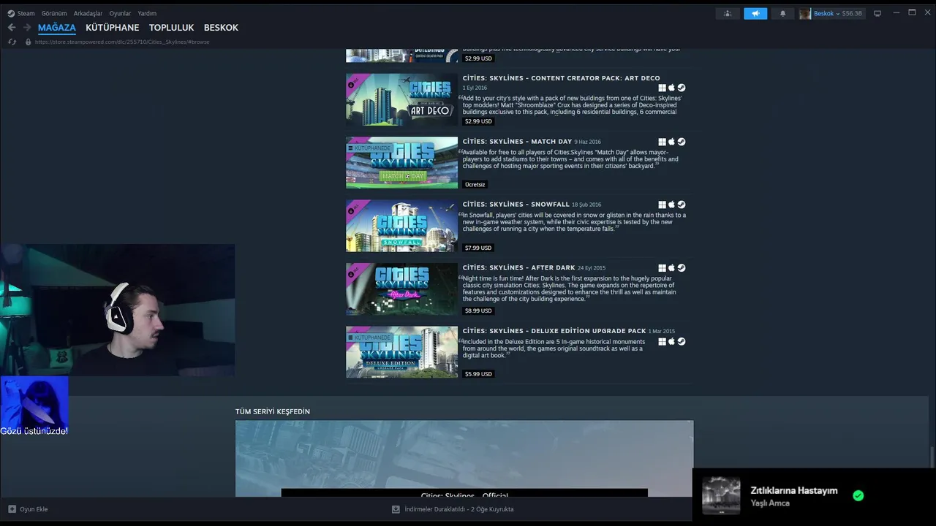Open the Arkadaşlar menu
The height and width of the screenshot is (526, 936).
point(88,13)
